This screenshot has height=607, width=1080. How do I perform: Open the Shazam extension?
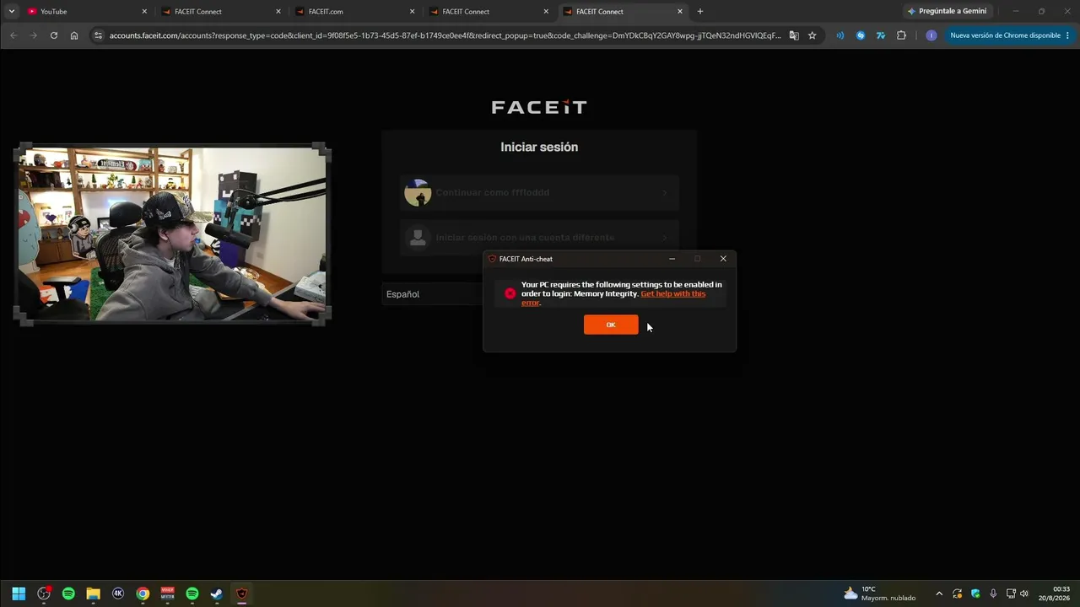point(861,35)
